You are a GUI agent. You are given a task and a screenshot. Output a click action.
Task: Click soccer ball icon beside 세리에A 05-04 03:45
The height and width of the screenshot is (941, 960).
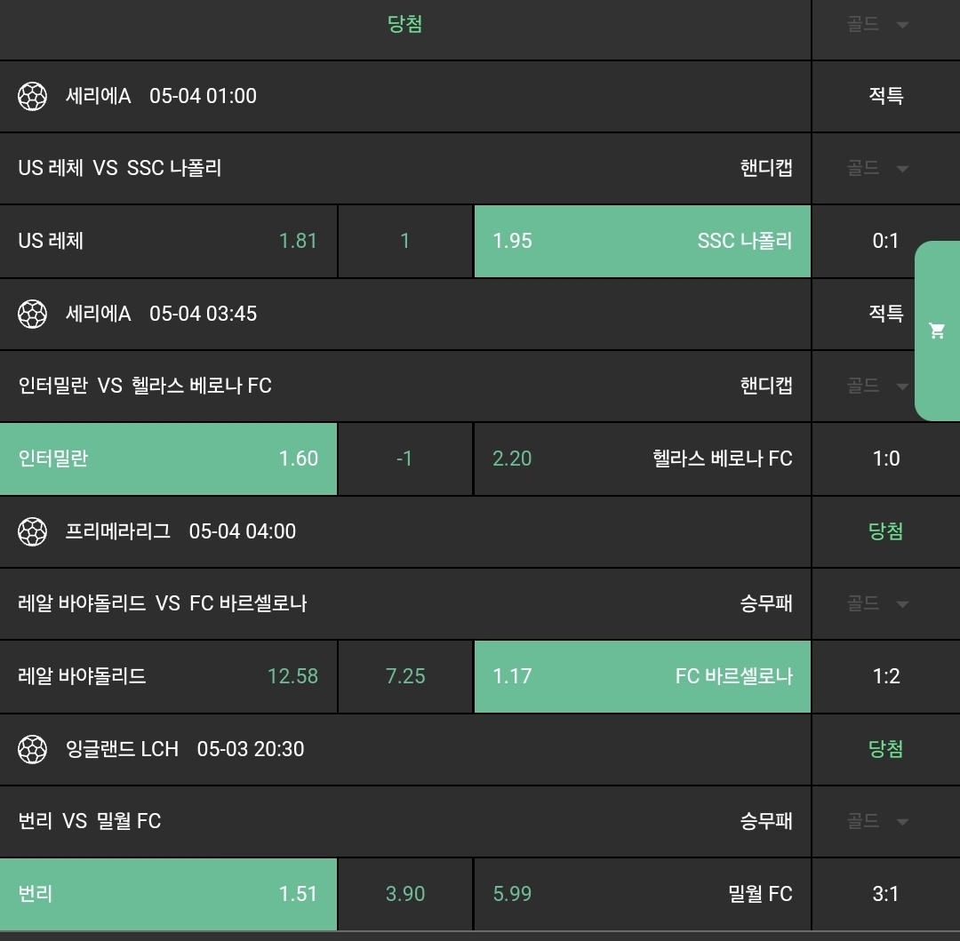point(32,314)
